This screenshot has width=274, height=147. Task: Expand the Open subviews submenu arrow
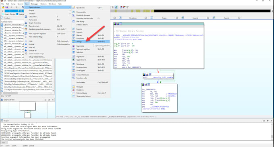click(x=70, y=7)
